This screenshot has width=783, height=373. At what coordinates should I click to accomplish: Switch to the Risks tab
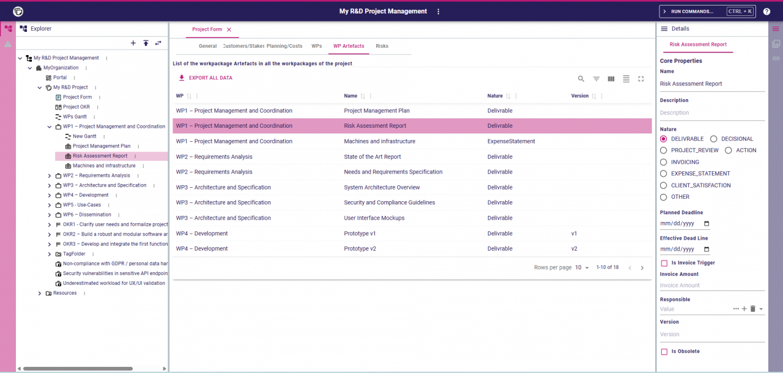coord(383,46)
